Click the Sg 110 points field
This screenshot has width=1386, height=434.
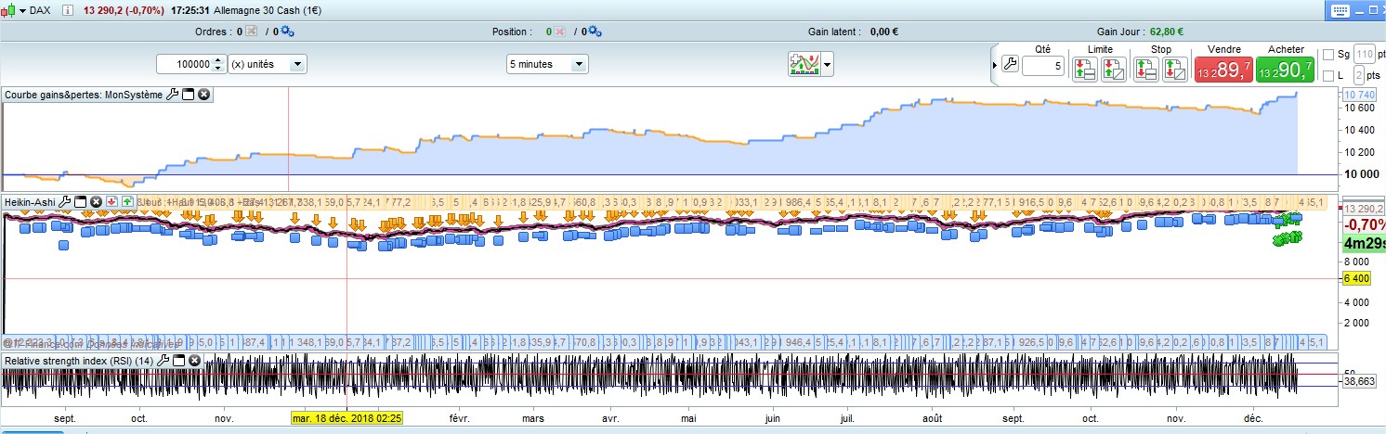[x=1363, y=54]
